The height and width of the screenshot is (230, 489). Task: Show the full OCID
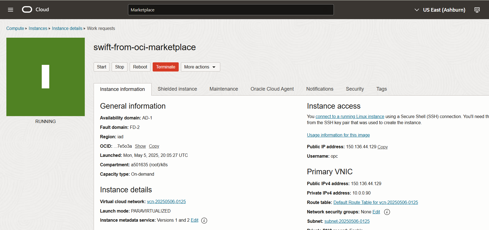coord(140,146)
